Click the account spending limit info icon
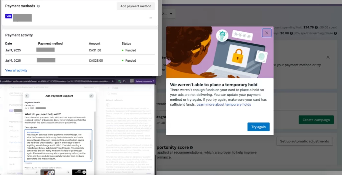The height and width of the screenshot is (175, 342). click(x=315, y=27)
